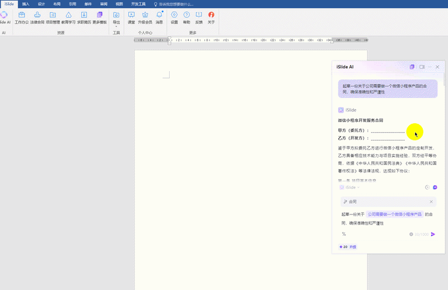Open 项目管理 templates
The height and width of the screenshot is (290, 448).
(x=53, y=18)
